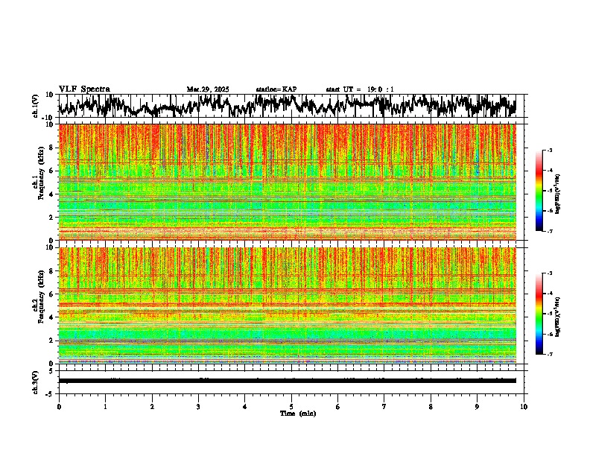The height and width of the screenshot is (456, 590).
Task: Click the "station=KAP" label
Action: [276, 89]
